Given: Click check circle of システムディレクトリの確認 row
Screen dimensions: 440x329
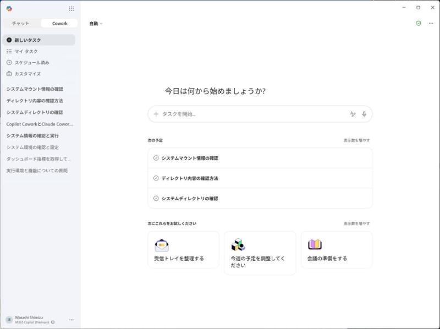Looking at the screenshot, I should [156, 199].
